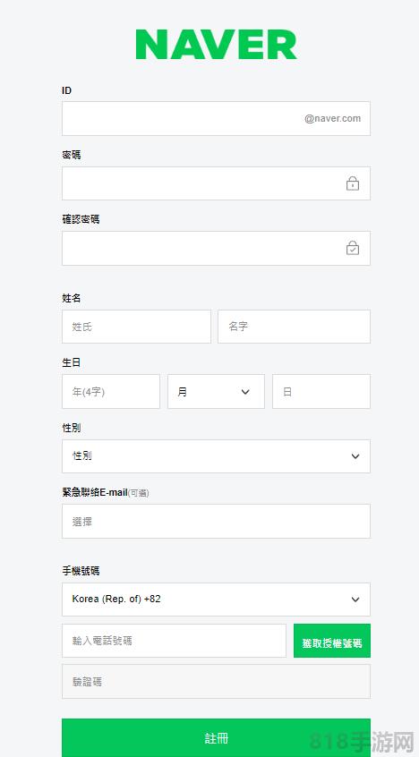The image size is (419, 757).
Task: Click the padlock icon in password field
Action: point(353,183)
